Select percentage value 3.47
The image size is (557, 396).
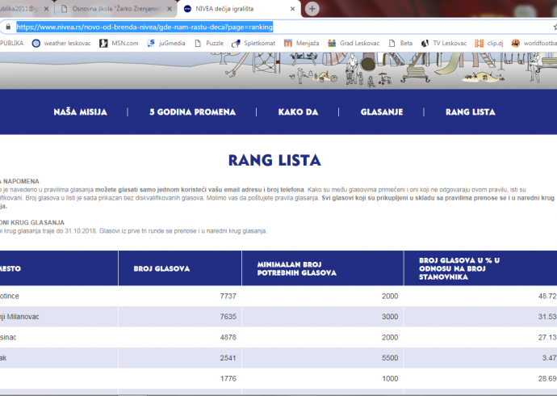[x=550, y=358]
